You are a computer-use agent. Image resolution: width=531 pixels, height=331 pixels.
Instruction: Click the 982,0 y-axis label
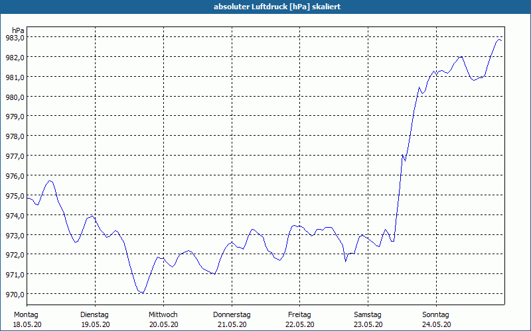pyautogui.click(x=15, y=58)
